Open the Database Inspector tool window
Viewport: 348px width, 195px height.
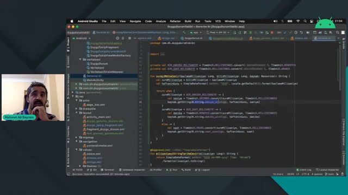pos(132,170)
